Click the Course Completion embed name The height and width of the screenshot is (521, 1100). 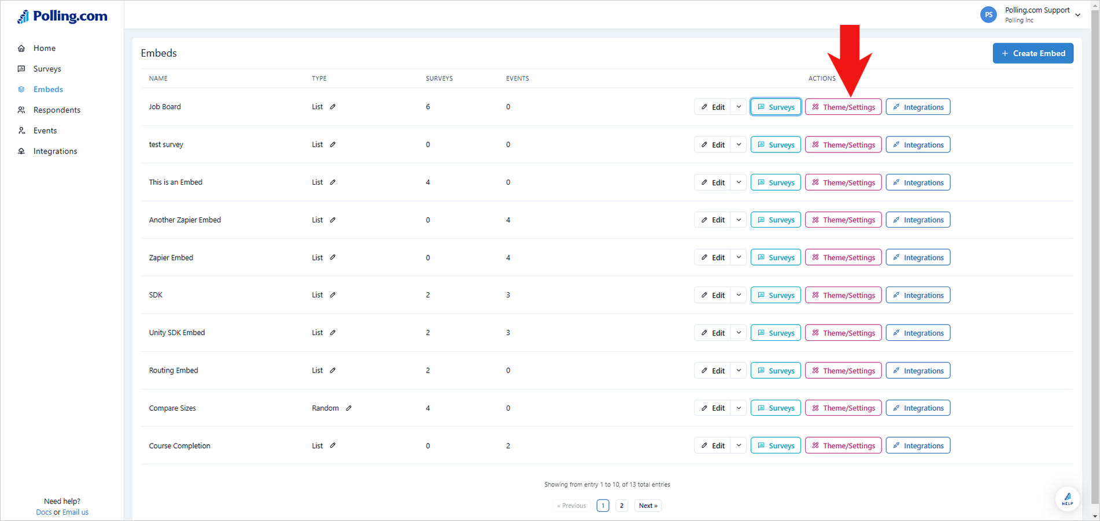(x=180, y=446)
